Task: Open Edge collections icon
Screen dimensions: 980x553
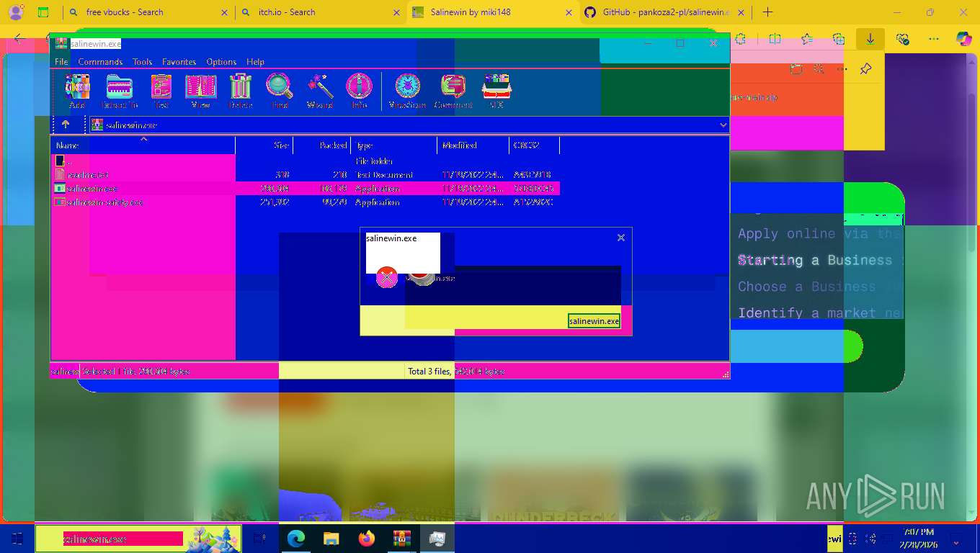Action: (x=838, y=39)
